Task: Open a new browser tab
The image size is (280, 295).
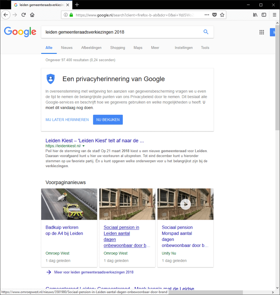Action: pos(77,5)
